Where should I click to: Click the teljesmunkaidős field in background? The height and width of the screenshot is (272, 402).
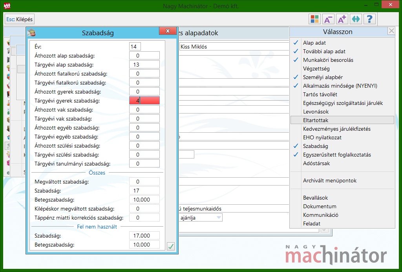234,209
